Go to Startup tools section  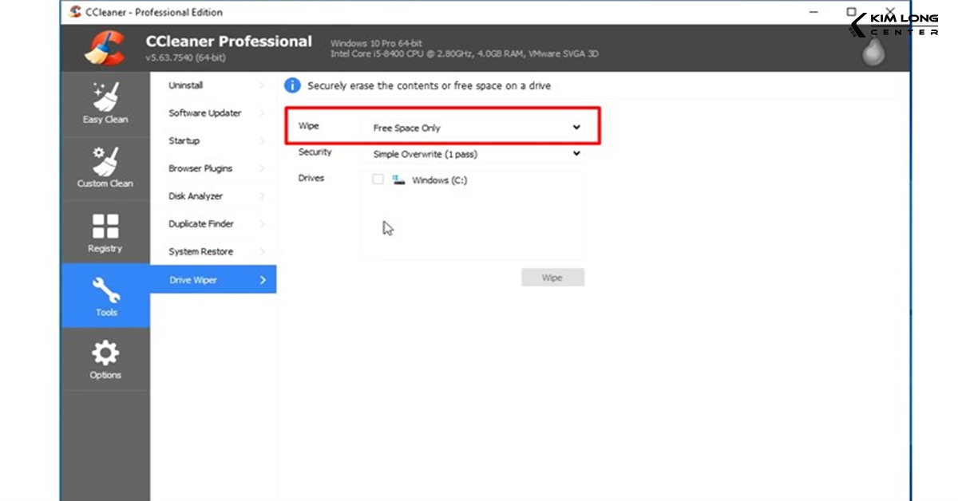184,141
